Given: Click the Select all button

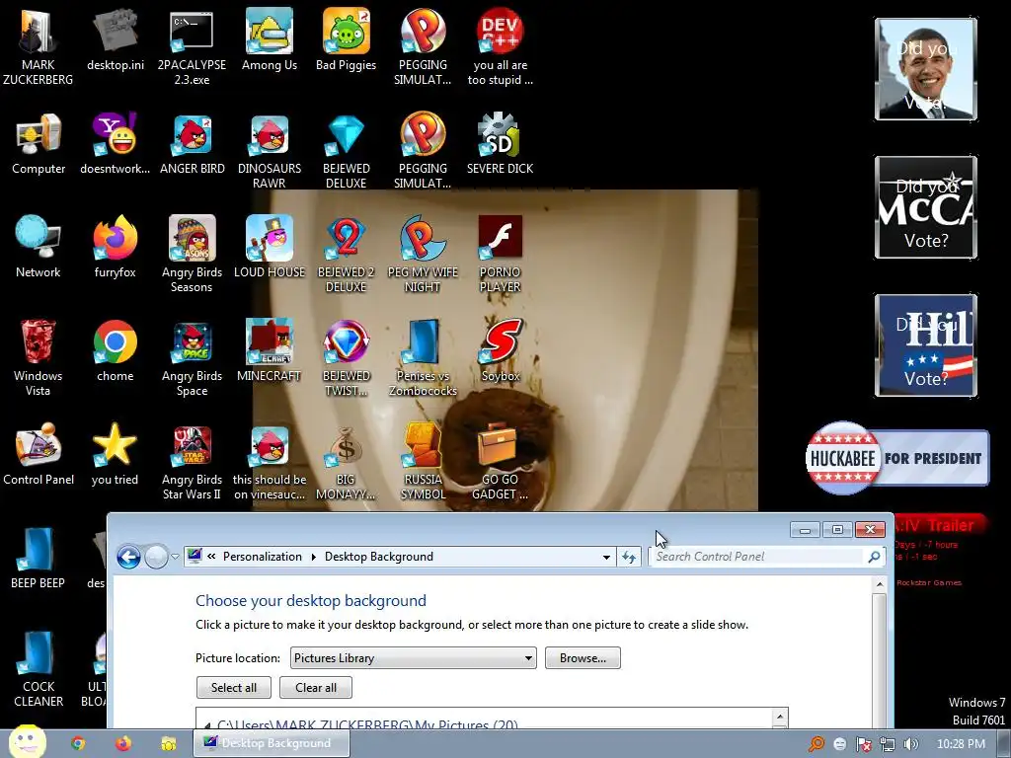Looking at the screenshot, I should point(233,688).
